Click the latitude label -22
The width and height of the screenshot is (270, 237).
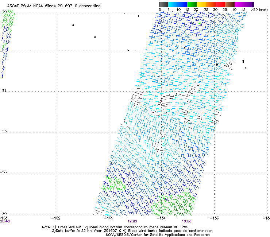point(3,51)
